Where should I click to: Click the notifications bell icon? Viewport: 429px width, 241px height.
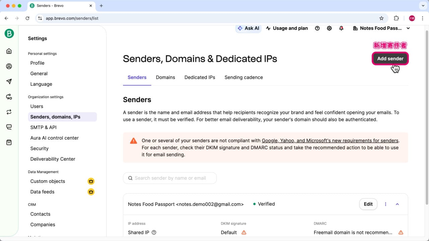pyautogui.click(x=341, y=28)
